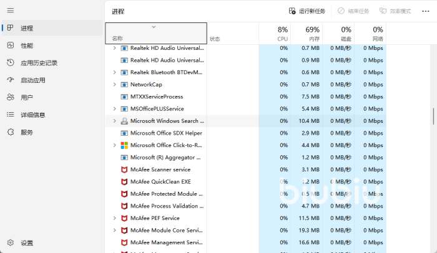Click the McAfee Management Service shield icon
437x253 pixels.
click(124, 242)
